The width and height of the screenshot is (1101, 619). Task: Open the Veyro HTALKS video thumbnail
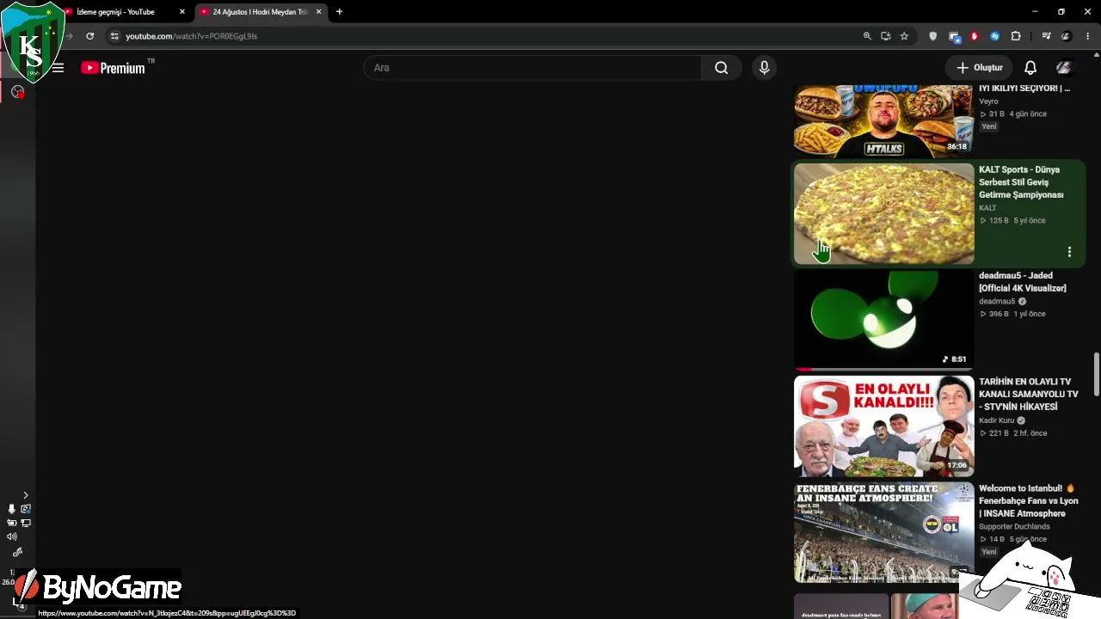click(884, 120)
